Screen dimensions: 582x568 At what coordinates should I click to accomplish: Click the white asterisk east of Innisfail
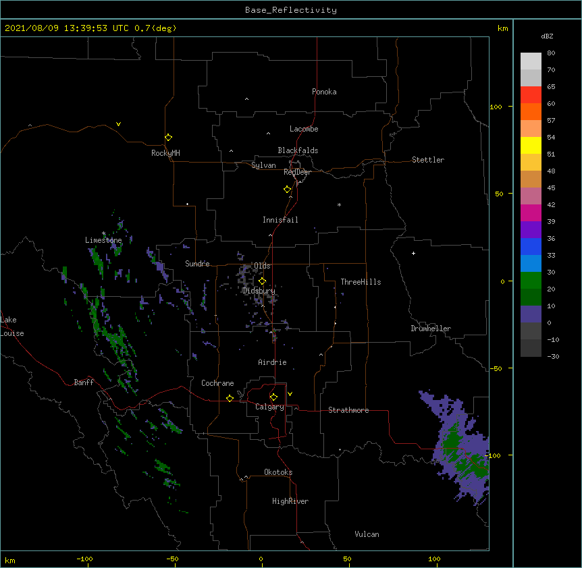(339, 204)
